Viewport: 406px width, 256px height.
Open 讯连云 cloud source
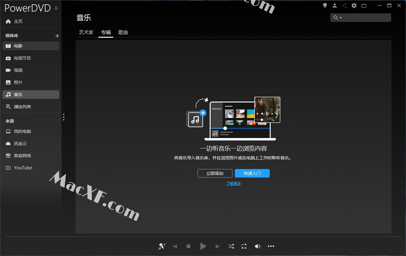click(31, 144)
